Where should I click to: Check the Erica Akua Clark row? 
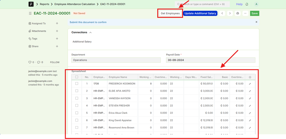coord(77,113)
